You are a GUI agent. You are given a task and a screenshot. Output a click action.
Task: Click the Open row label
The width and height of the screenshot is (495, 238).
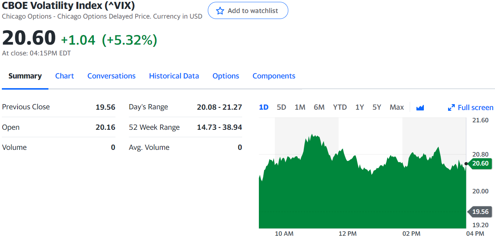pos(11,127)
